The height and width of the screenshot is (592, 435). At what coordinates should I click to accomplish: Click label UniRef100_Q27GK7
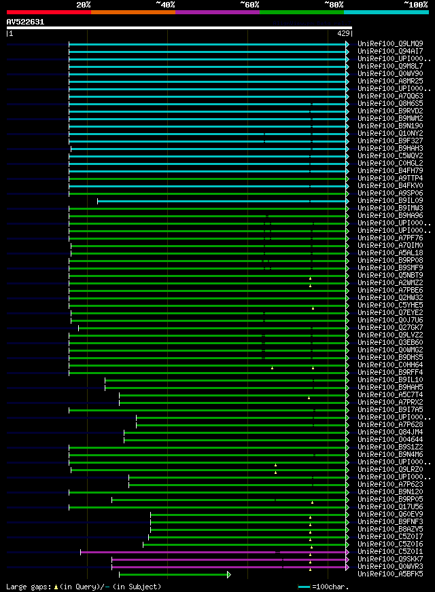(x=390, y=328)
